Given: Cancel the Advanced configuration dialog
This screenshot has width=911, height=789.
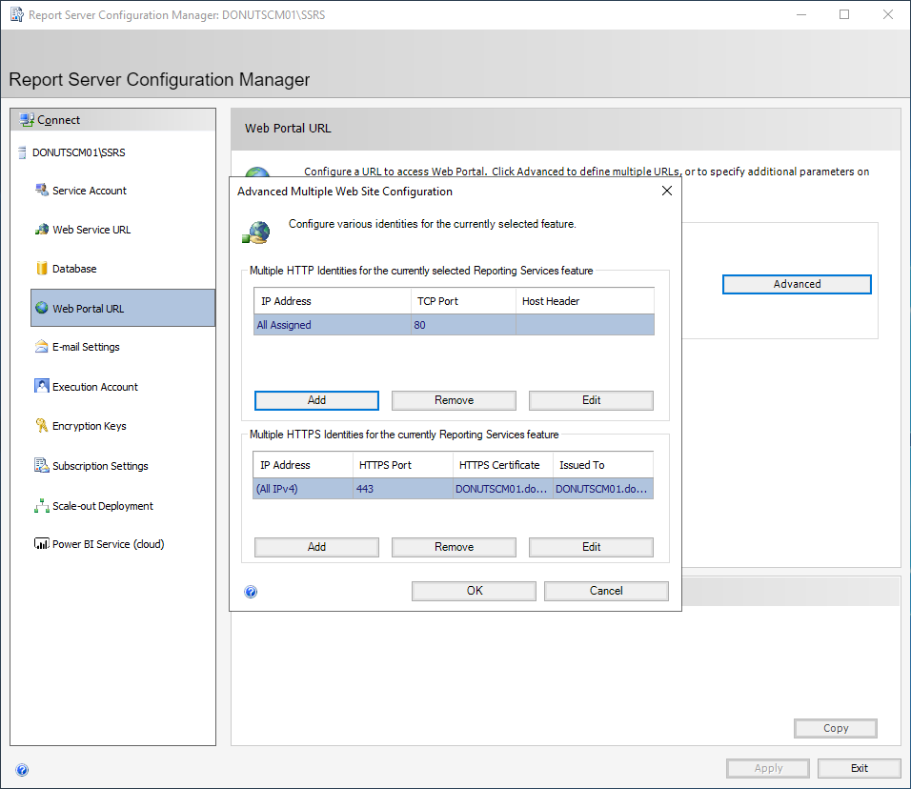Looking at the screenshot, I should 606,591.
